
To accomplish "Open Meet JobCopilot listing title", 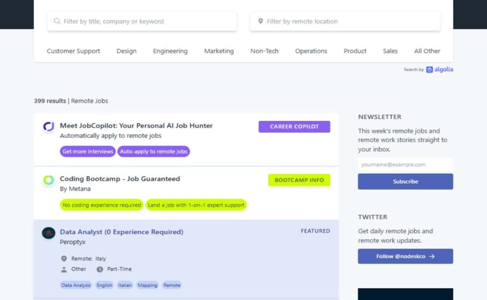I will coord(136,126).
